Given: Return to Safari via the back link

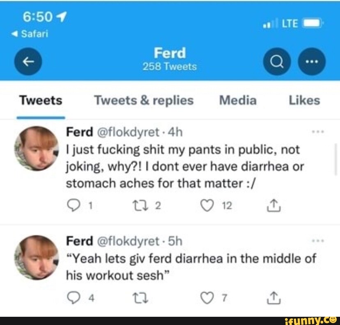Looking at the screenshot, I should [x=30, y=34].
